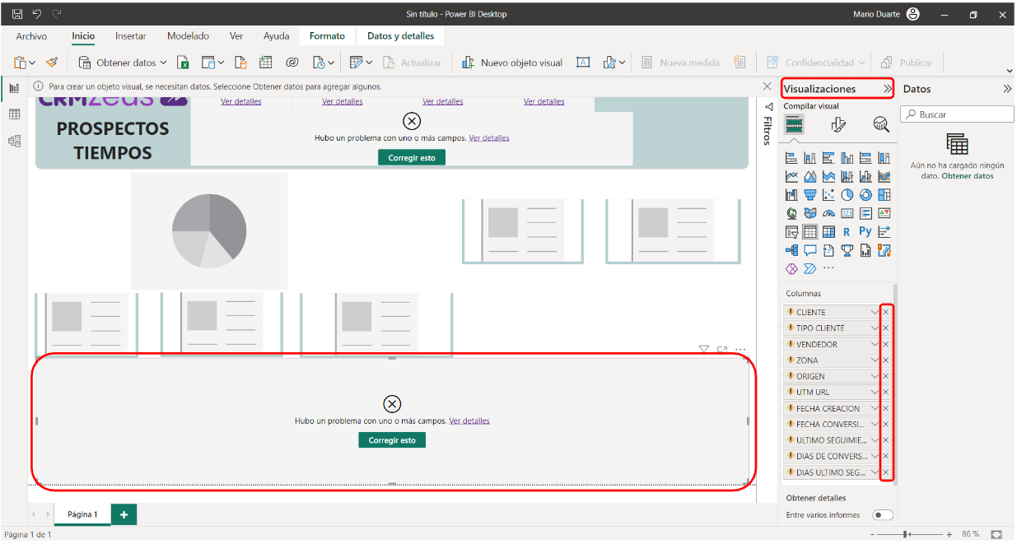Click the save icon in the title bar
1017x544 pixels.
click(16, 14)
